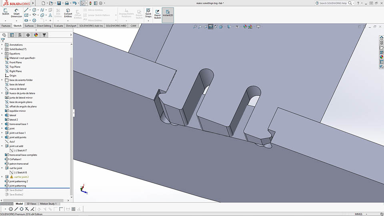This screenshot has width=384, height=216.
Task: Click the Select cursor tool
Action: click(82, 3)
